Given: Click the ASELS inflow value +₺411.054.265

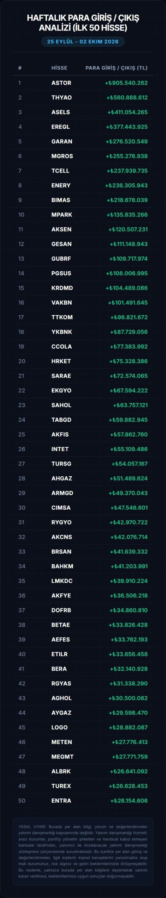Looking at the screenshot, I should (127, 112).
